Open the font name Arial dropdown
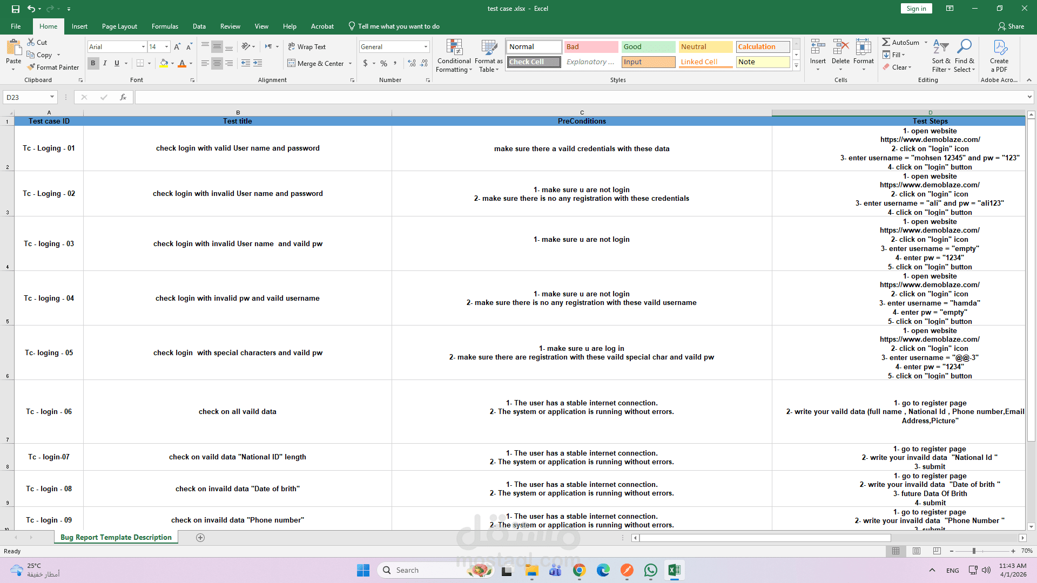This screenshot has width=1037, height=583. [x=143, y=47]
